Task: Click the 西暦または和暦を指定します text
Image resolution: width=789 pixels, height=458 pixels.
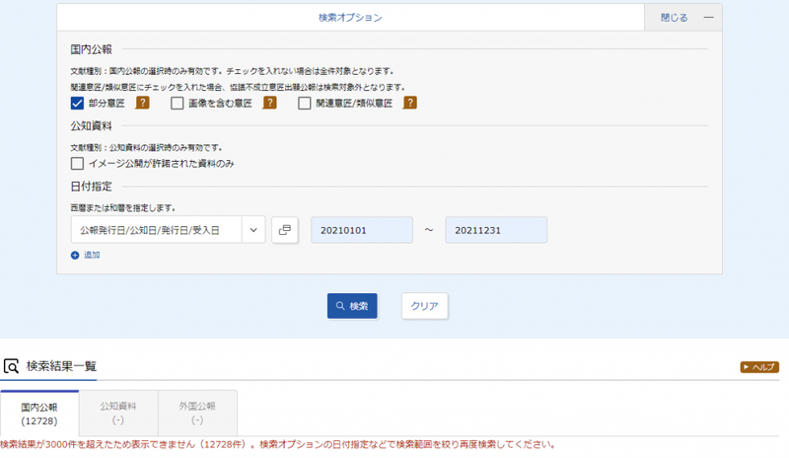Action: (x=122, y=208)
